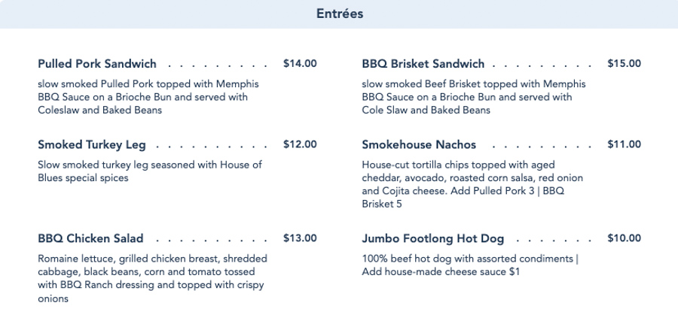678x333 pixels.
Task: Click the $11.00 Nachos price
Action: (x=624, y=144)
